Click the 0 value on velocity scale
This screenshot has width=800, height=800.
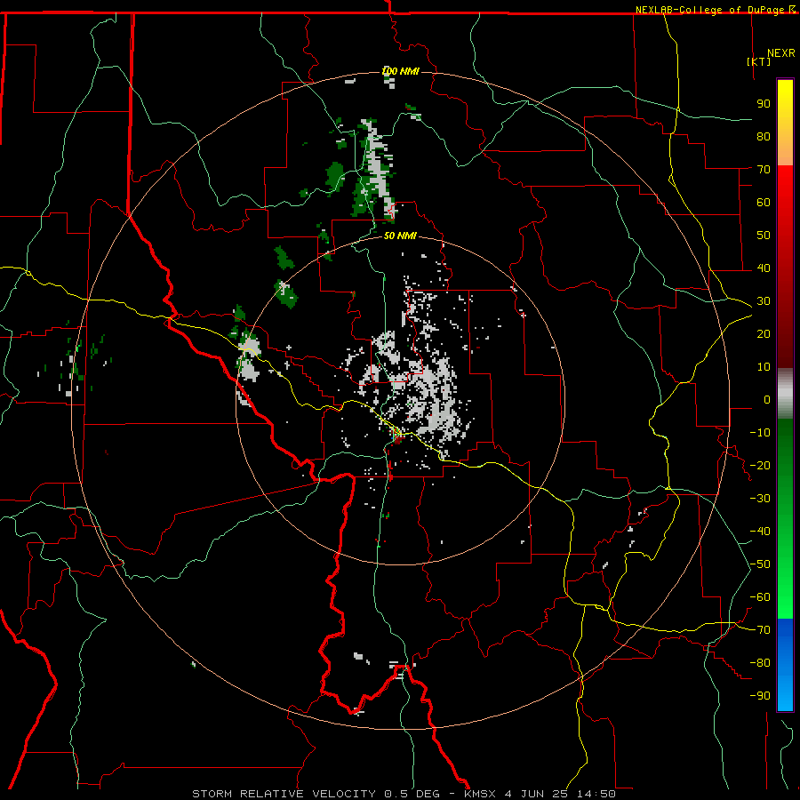767,399
